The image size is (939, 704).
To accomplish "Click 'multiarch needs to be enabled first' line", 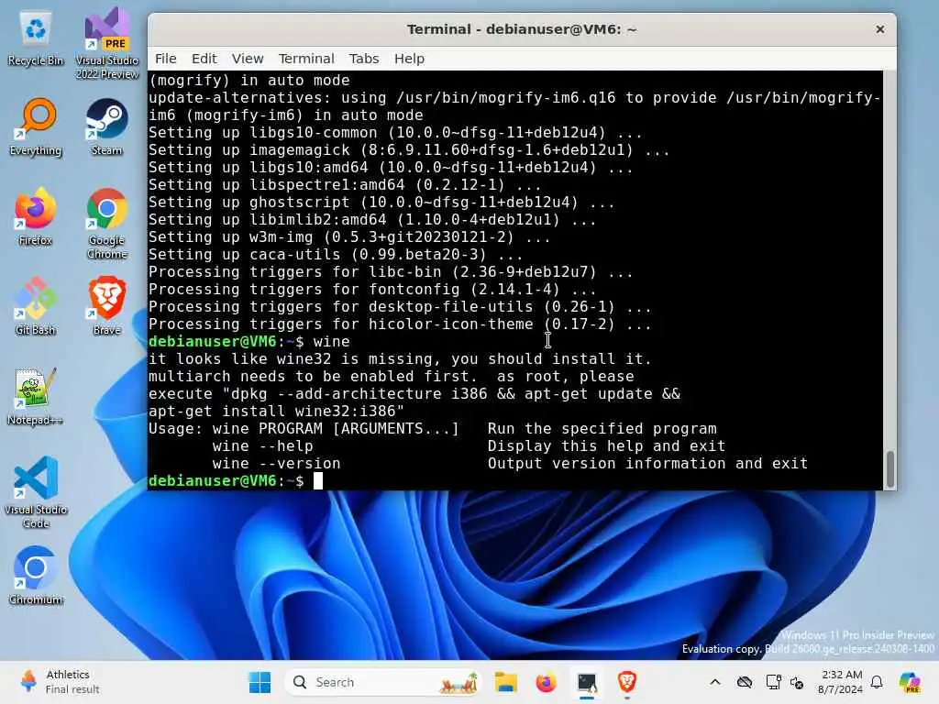I will pos(391,376).
